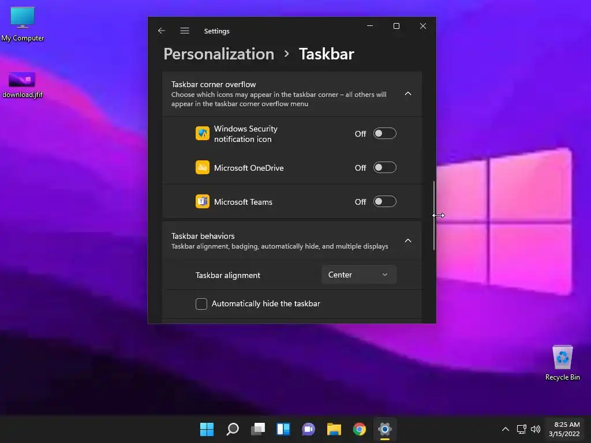Click the Taskbar corner overflow heading
The height and width of the screenshot is (443, 591).
pos(214,84)
